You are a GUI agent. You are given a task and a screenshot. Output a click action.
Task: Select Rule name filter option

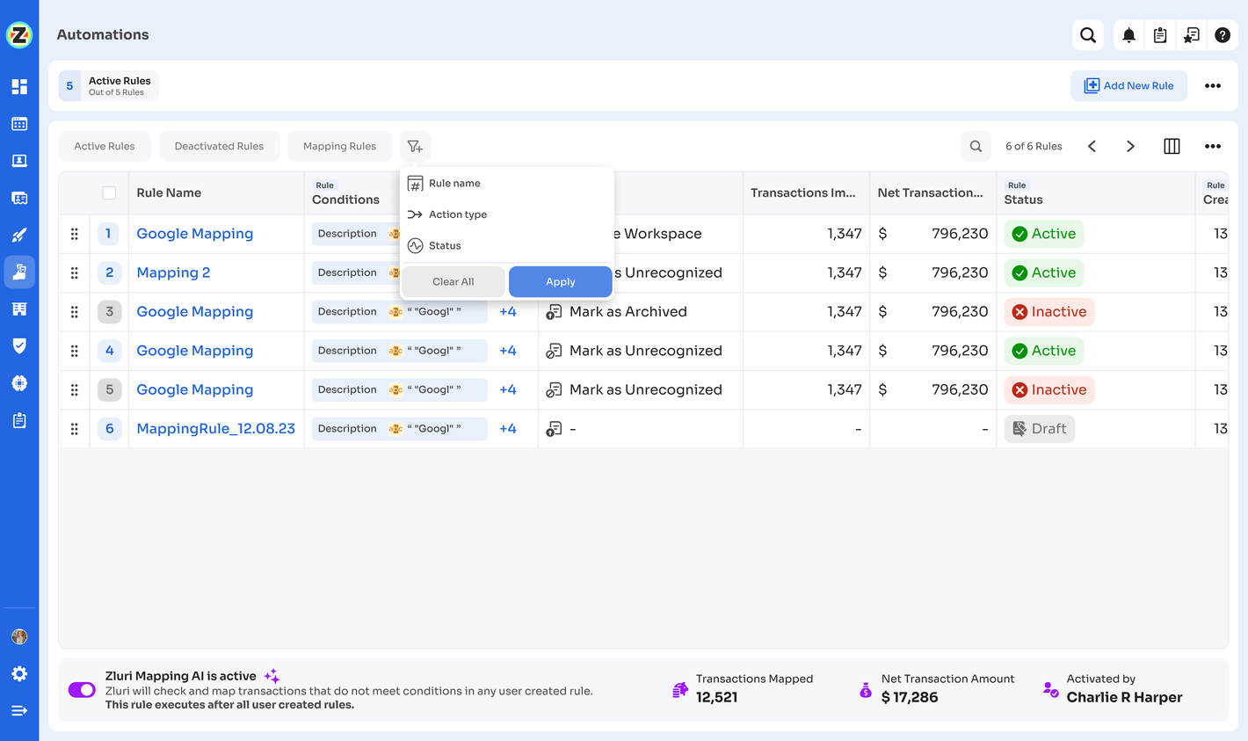[x=506, y=184]
